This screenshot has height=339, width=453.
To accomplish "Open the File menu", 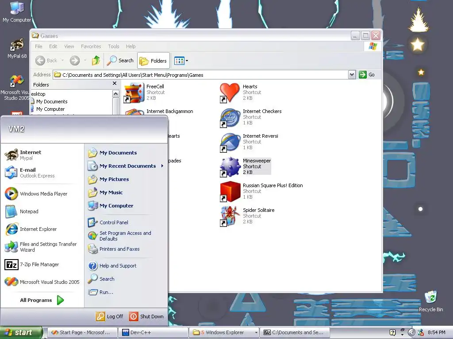I will [38, 46].
